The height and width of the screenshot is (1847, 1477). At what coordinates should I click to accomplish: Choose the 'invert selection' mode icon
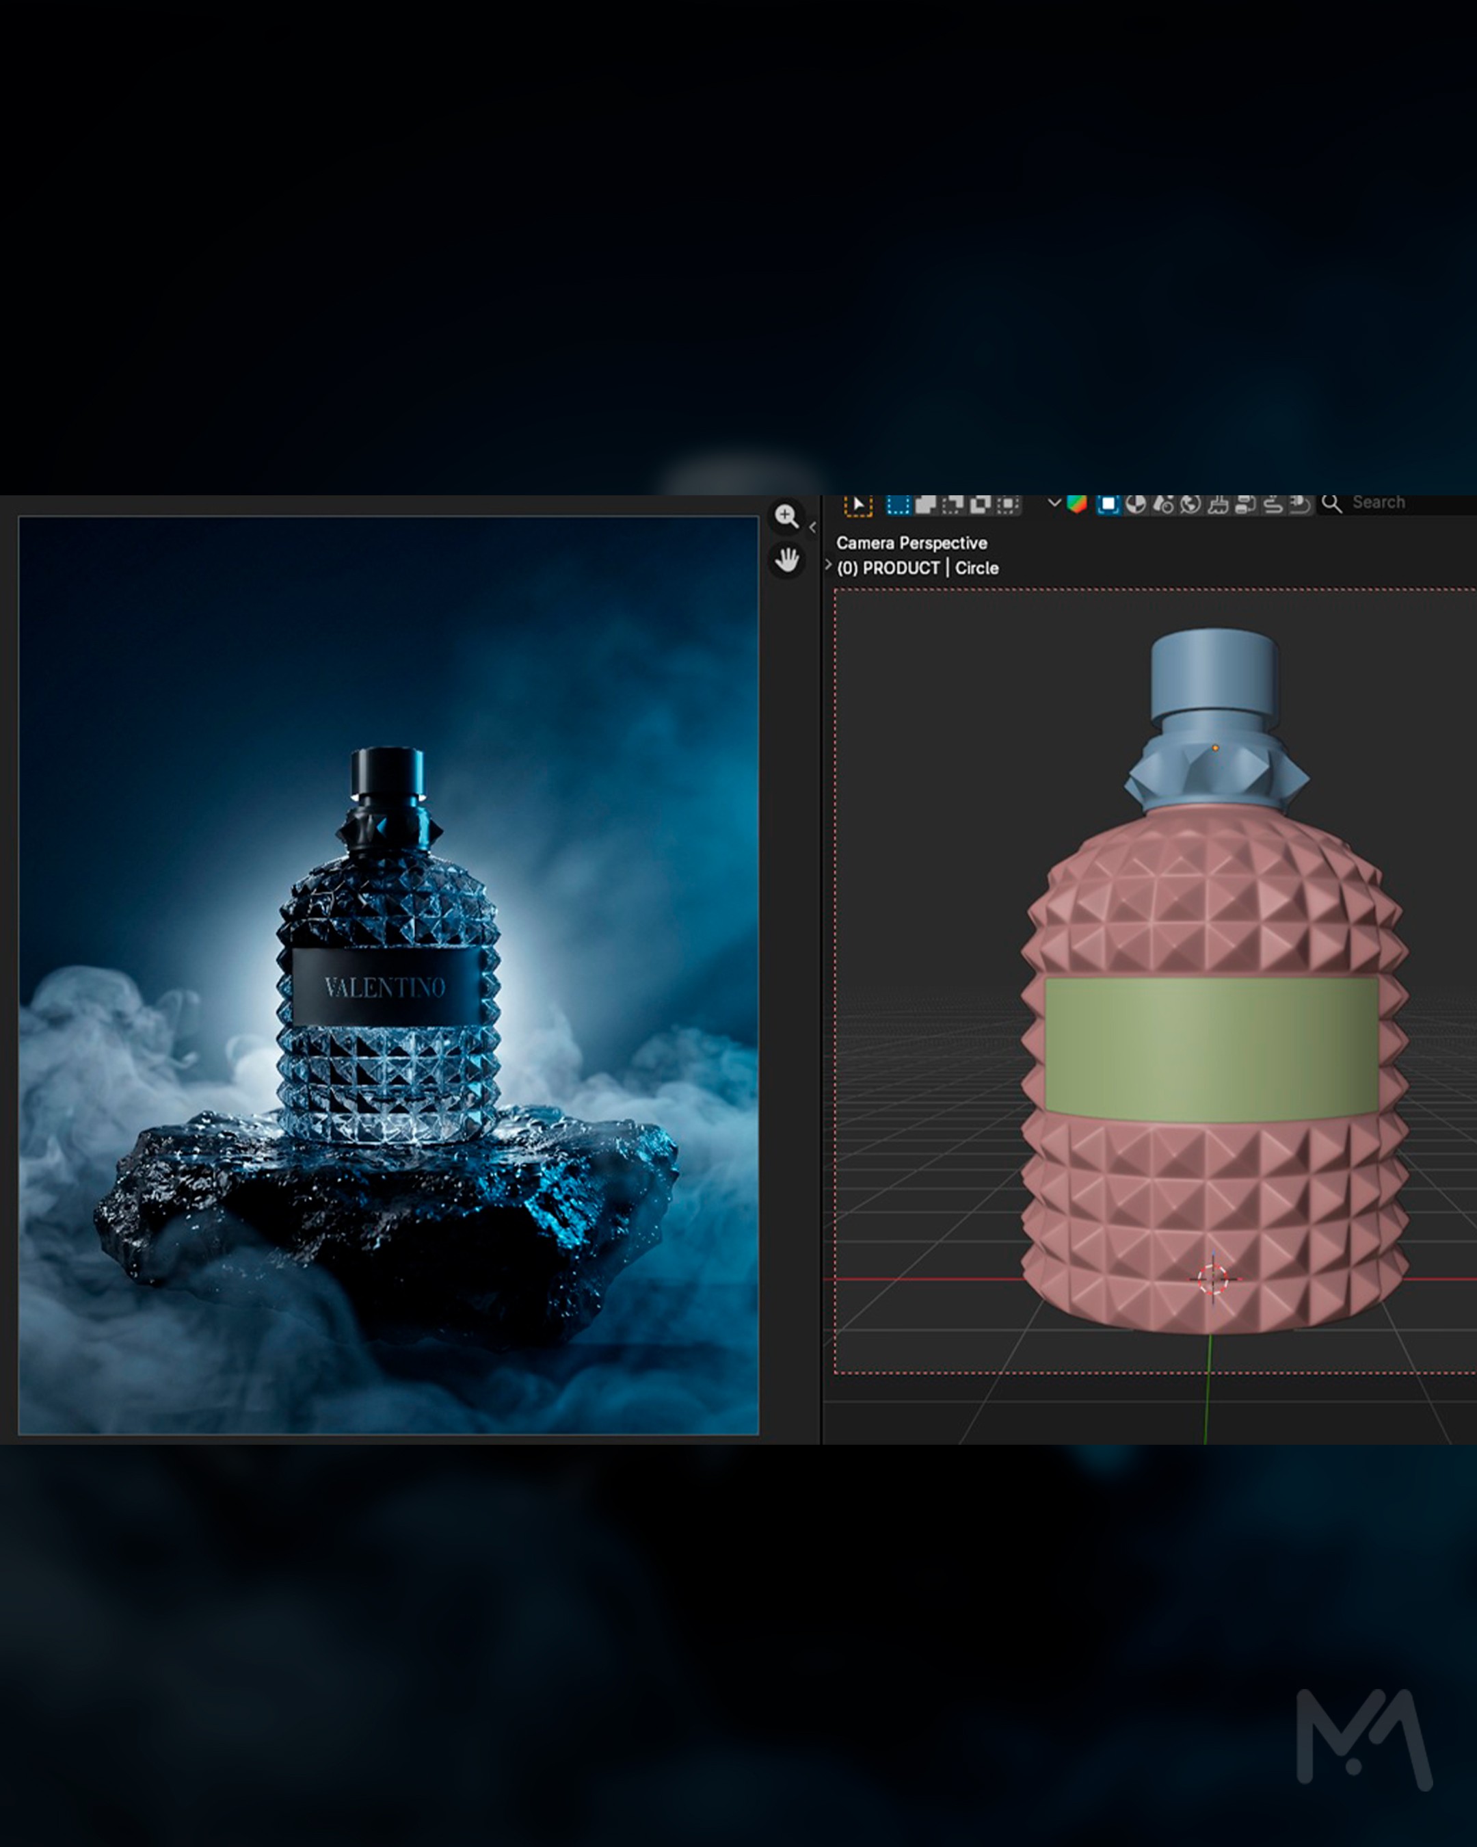coord(981,505)
